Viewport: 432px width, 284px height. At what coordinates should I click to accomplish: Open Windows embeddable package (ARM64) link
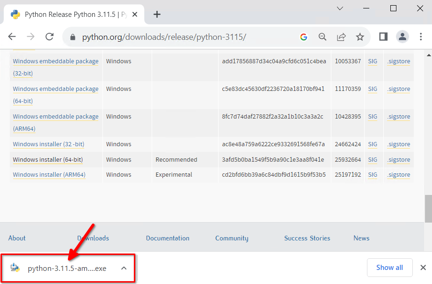(x=55, y=122)
